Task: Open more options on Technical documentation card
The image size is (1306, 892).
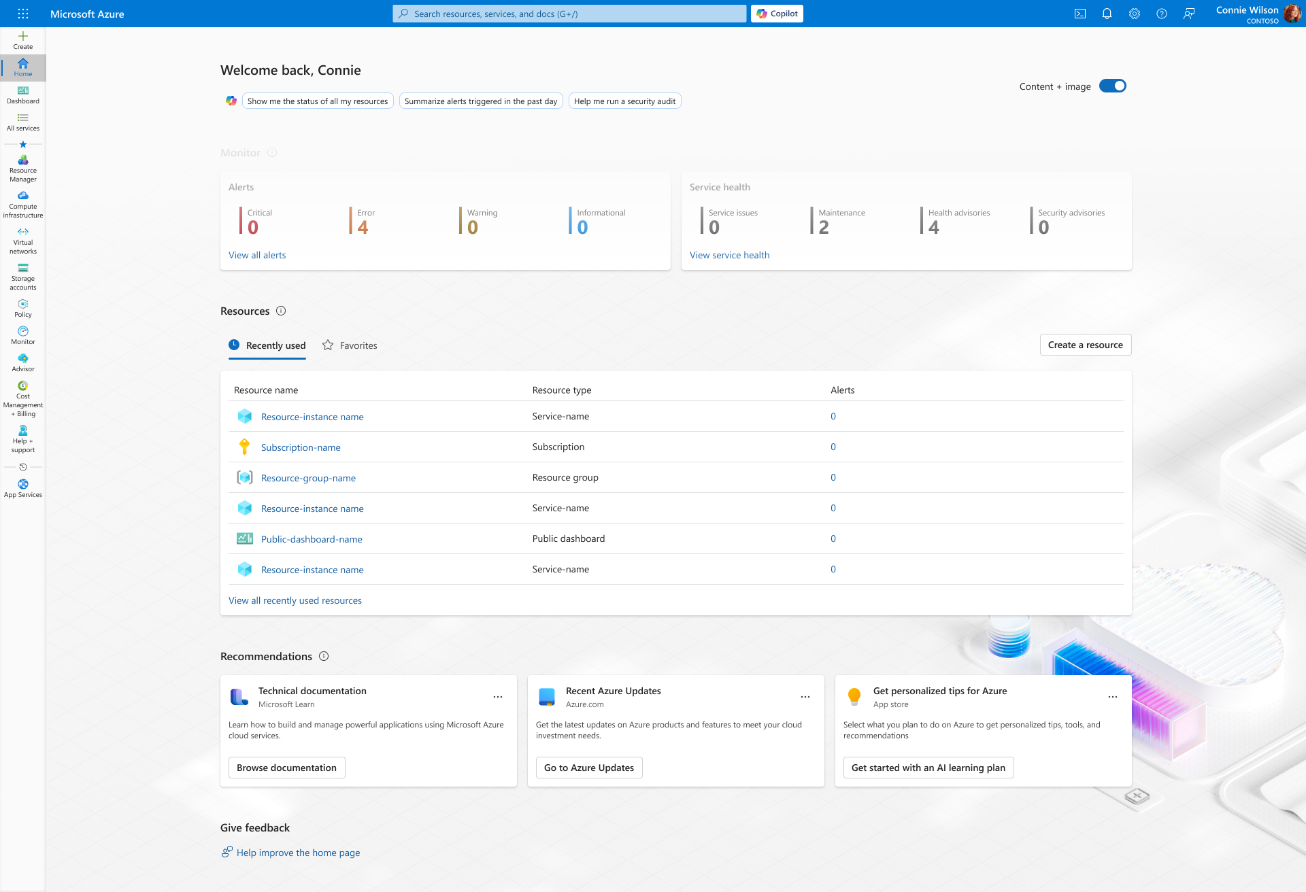Action: pyautogui.click(x=498, y=697)
